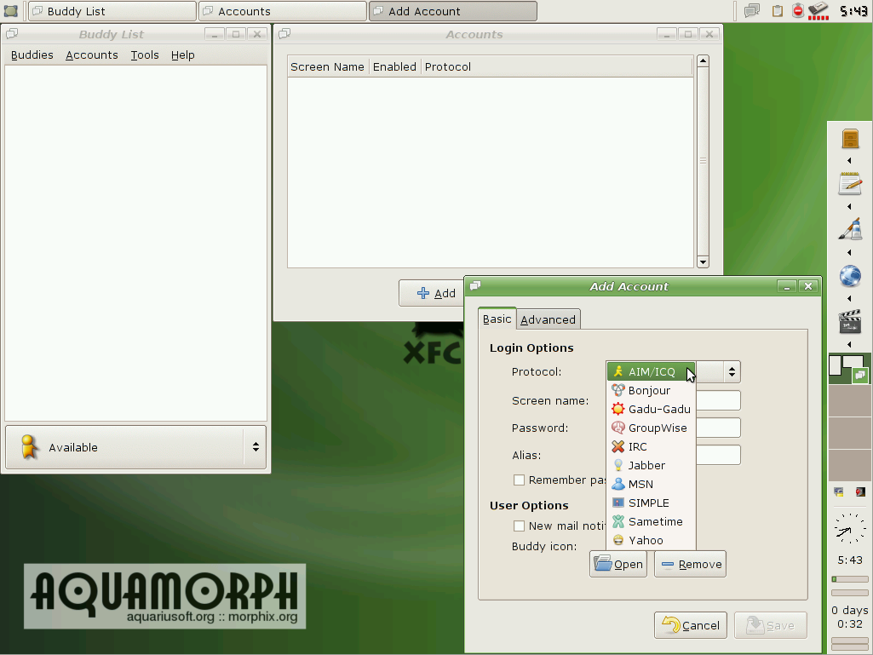Switch to the Advanced tab

tap(548, 319)
